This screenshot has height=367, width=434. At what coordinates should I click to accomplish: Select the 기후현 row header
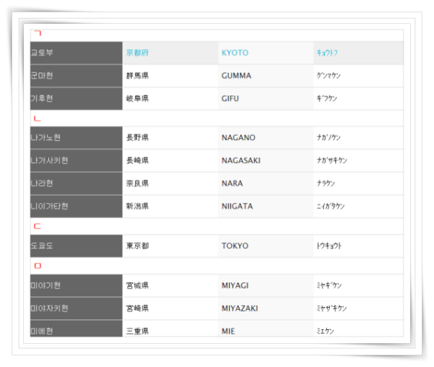click(x=76, y=99)
